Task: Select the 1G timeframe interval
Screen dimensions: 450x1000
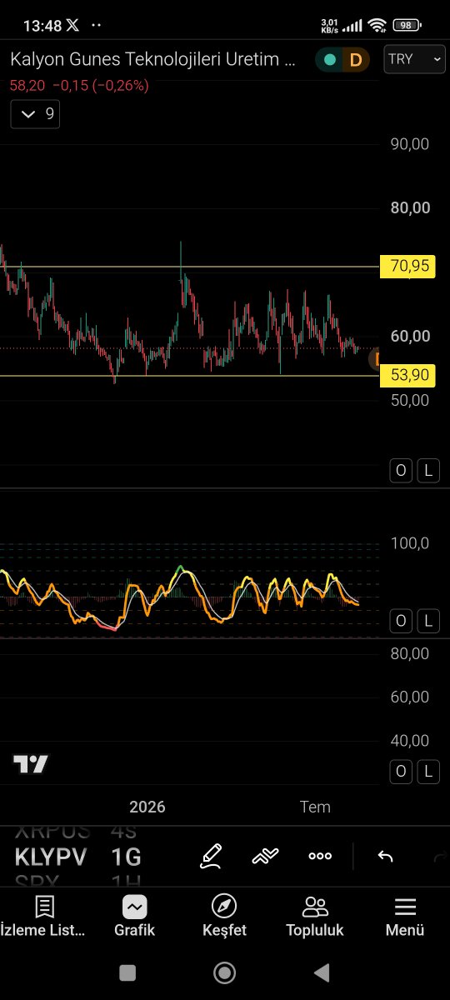Action: [x=126, y=857]
